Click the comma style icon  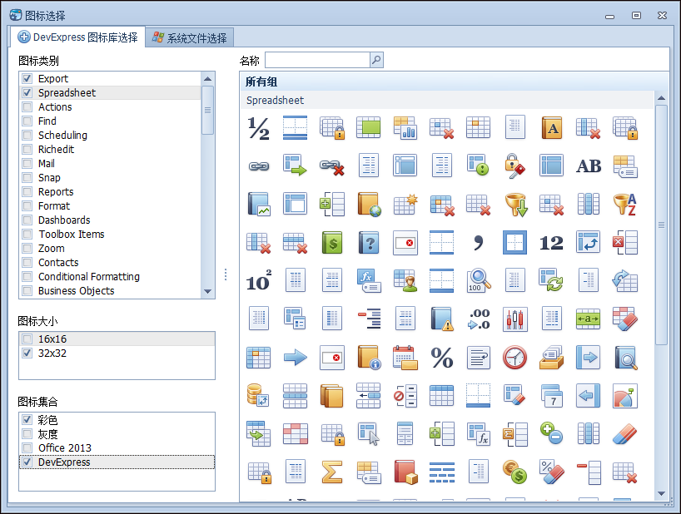(478, 243)
